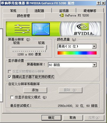Expand the 屏幕刷新率 dropdown arrow
Viewport: 107px width, 123px height.
click(x=95, y=65)
